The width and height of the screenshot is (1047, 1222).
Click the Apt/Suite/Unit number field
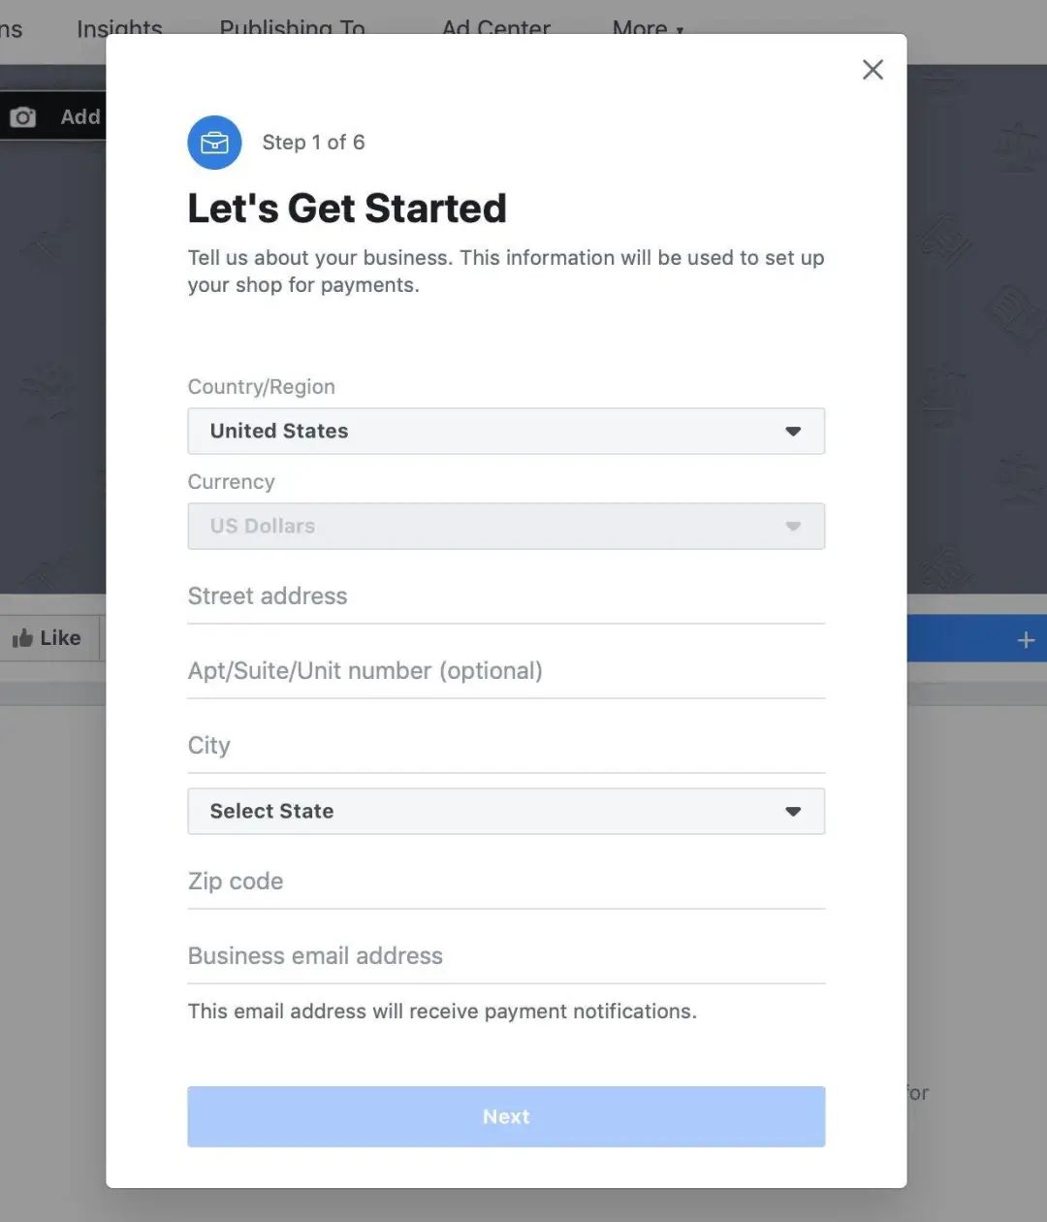pos(506,670)
